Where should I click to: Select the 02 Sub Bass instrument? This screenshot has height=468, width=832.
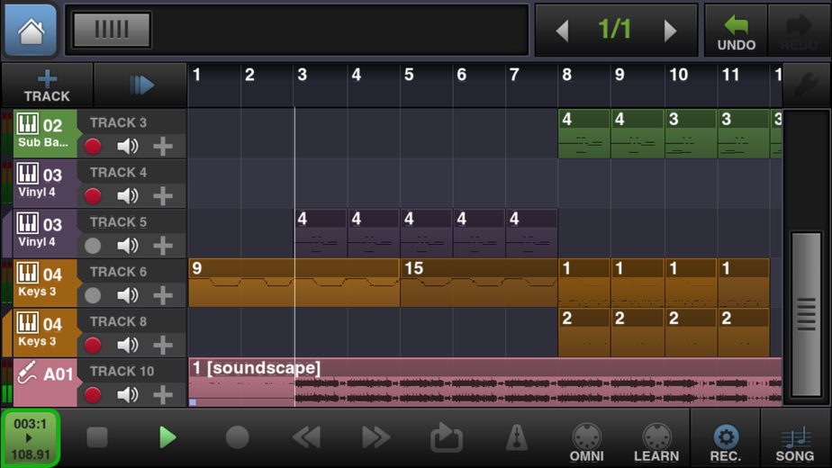(x=45, y=133)
